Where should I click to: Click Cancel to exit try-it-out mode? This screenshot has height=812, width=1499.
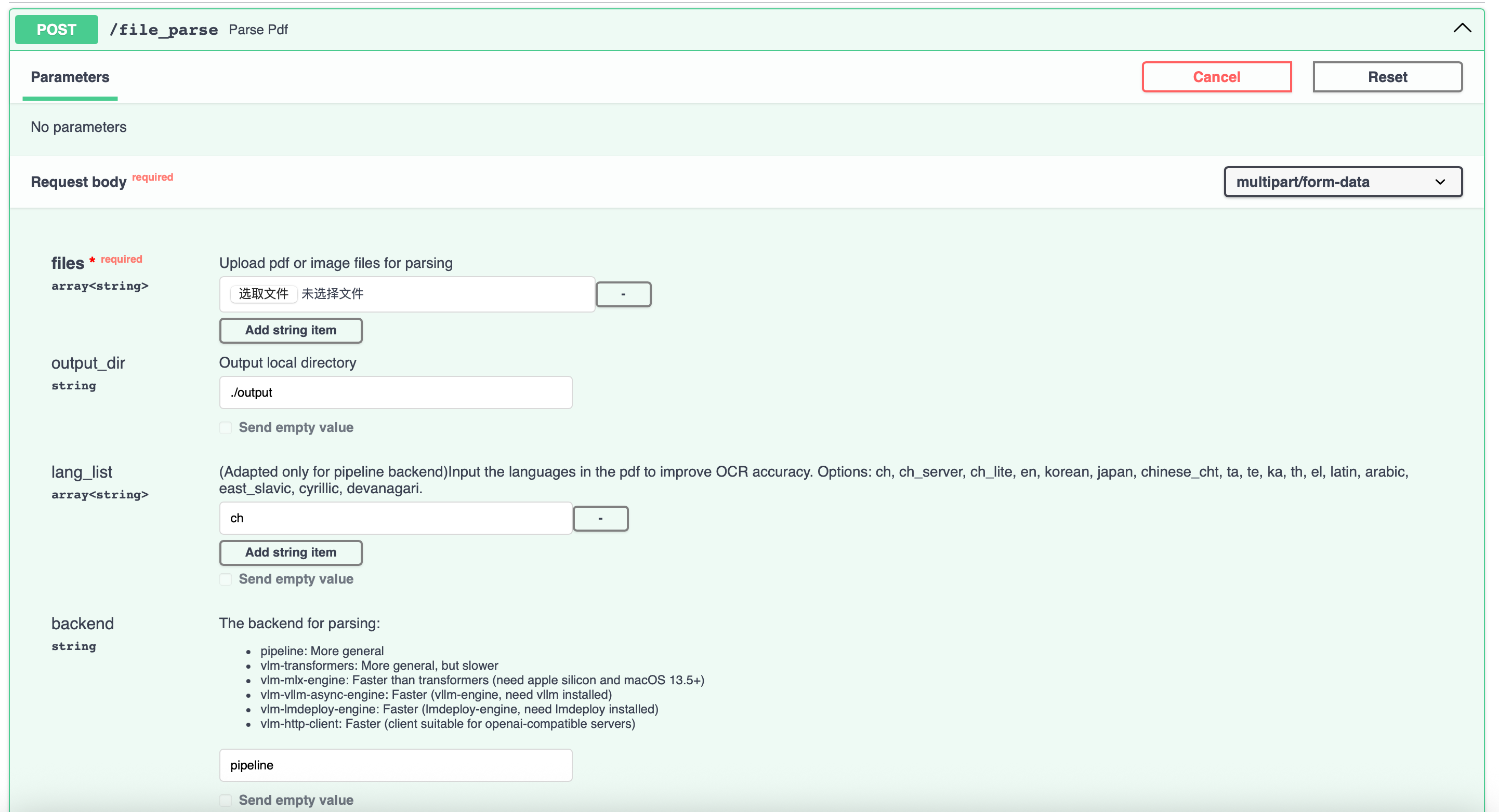(1216, 77)
